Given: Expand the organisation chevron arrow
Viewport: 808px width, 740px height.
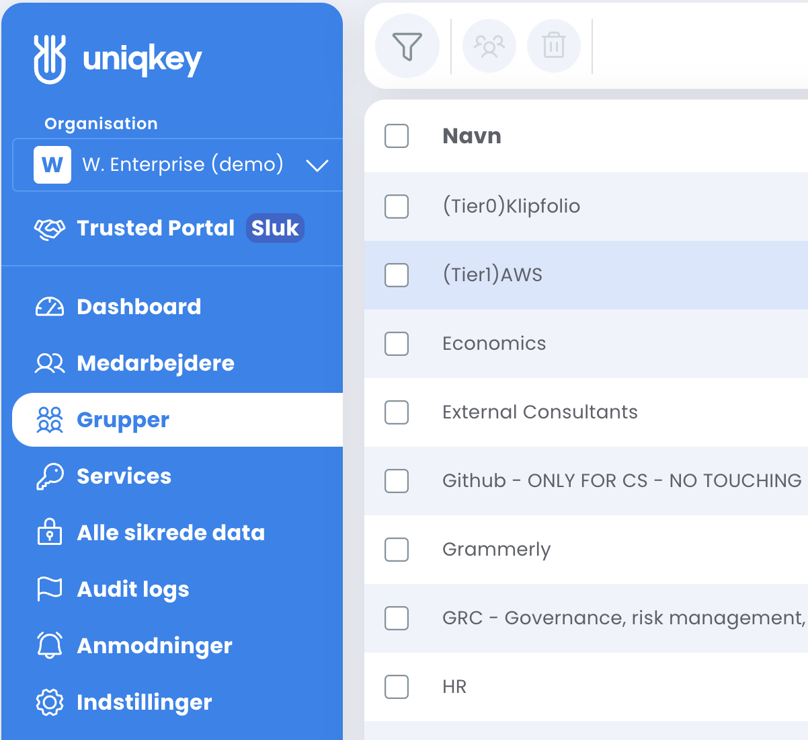Looking at the screenshot, I should (x=317, y=165).
